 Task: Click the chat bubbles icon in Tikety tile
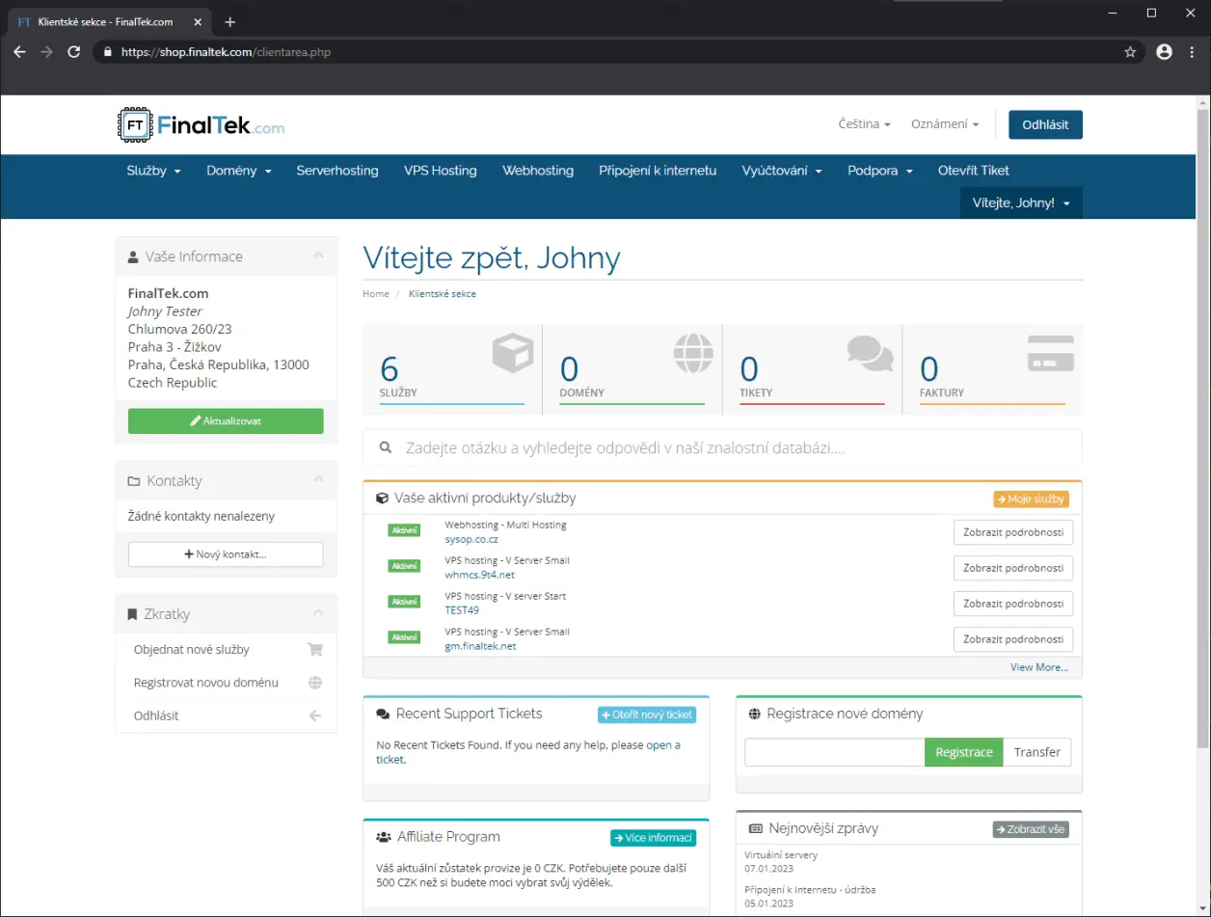tap(870, 354)
